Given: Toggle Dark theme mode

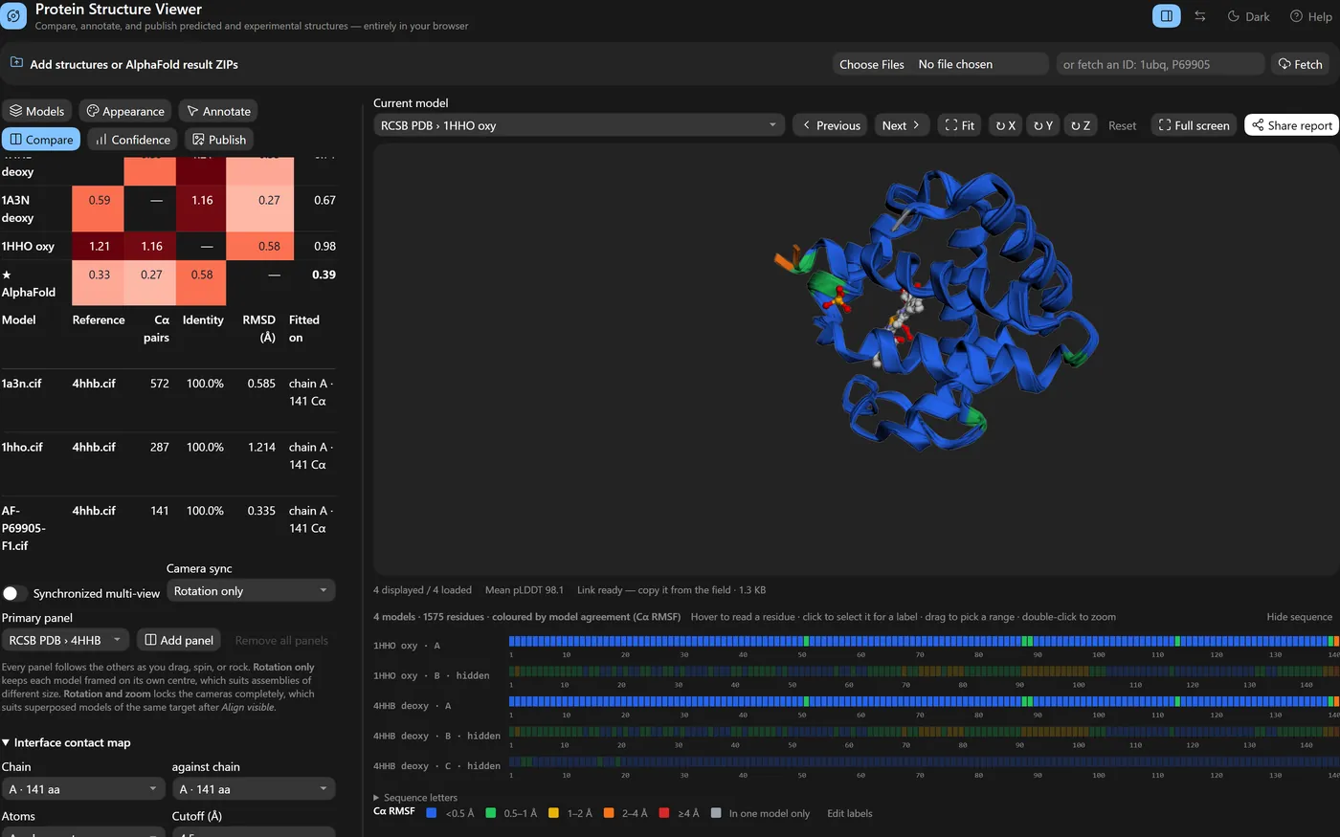Looking at the screenshot, I should point(1249,16).
